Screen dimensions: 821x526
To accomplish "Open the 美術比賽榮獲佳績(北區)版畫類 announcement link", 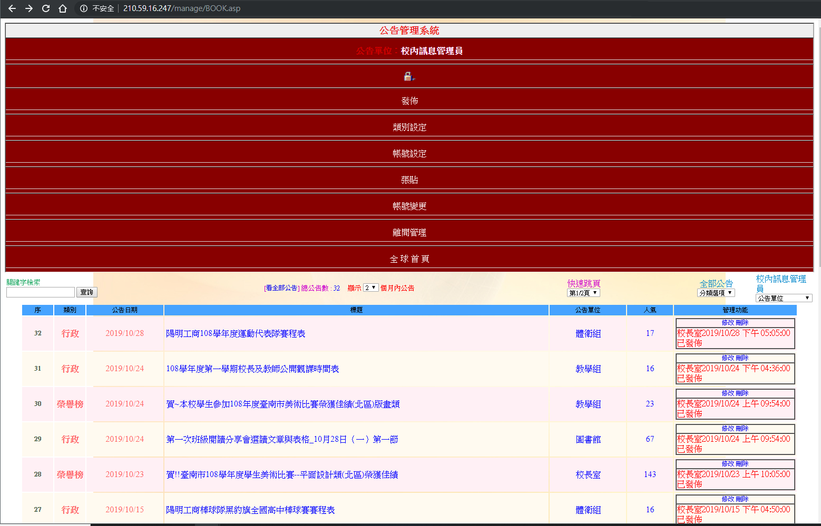I will [283, 404].
